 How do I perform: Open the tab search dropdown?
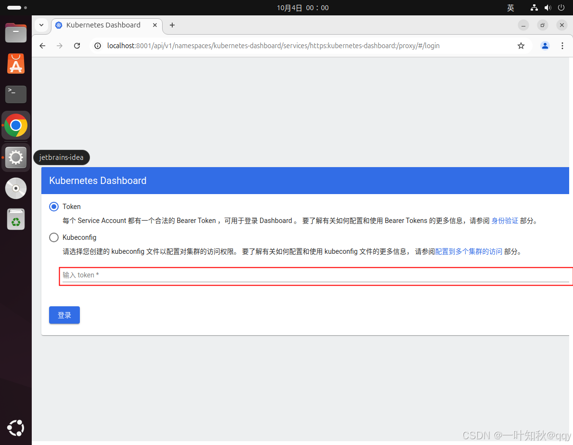(41, 25)
